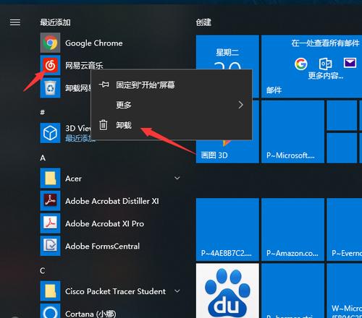This screenshot has height=318, width=362.
Task: Click the red NetEase Cloud Music icon
Action: (x=50, y=65)
